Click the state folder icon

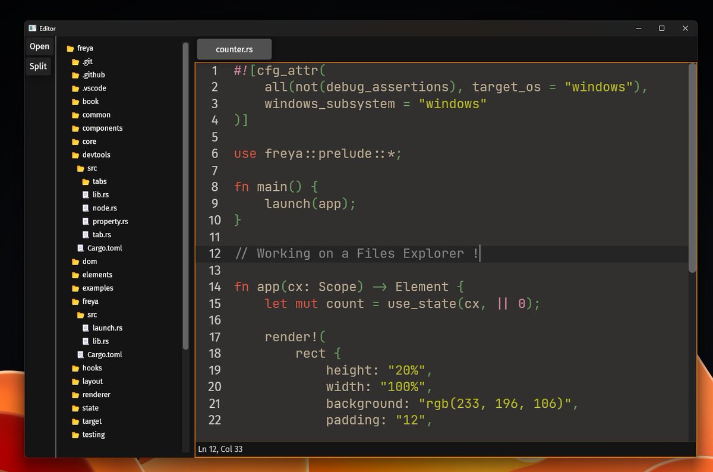click(x=75, y=408)
